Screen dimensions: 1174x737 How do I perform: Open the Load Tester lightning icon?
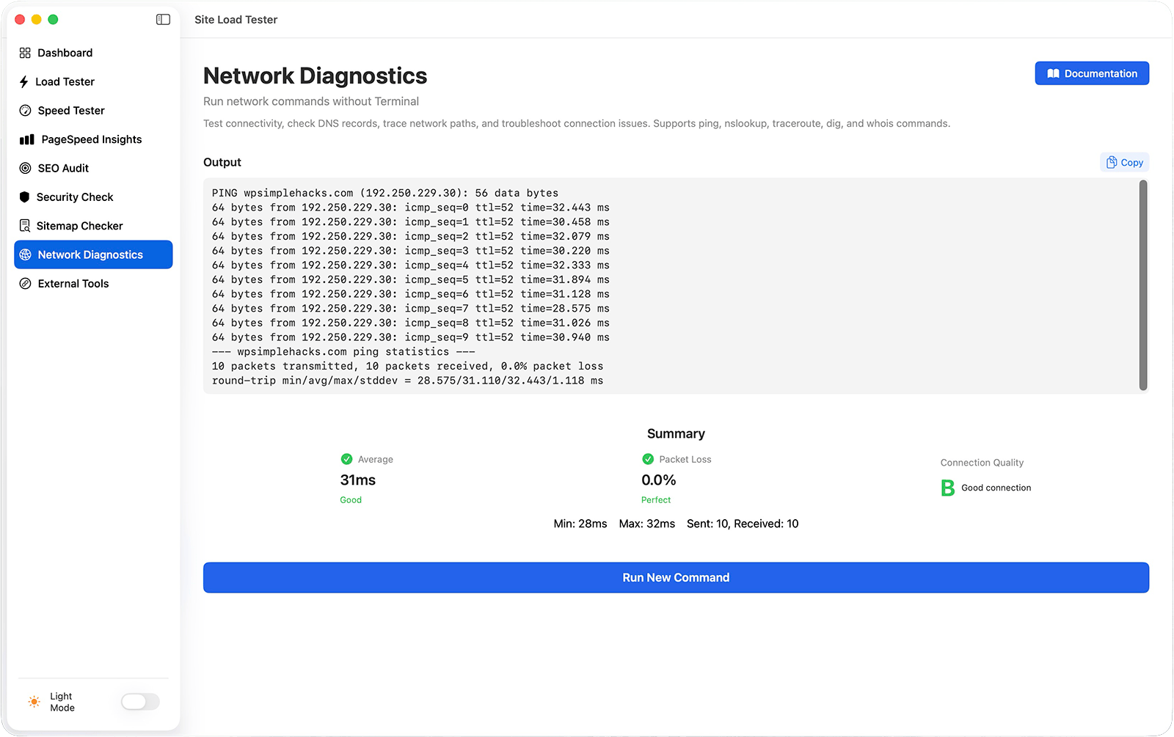pos(24,81)
